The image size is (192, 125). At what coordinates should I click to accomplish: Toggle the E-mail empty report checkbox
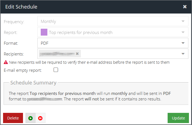click(x=56, y=70)
